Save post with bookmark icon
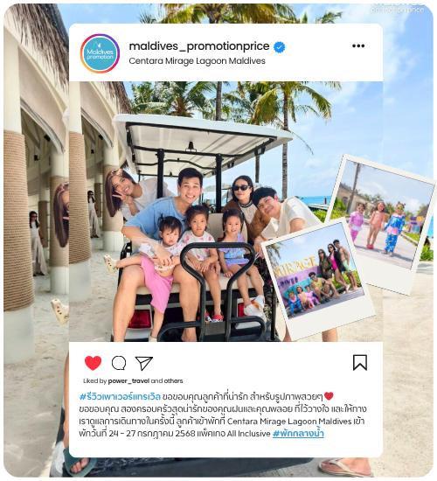 pos(360,363)
